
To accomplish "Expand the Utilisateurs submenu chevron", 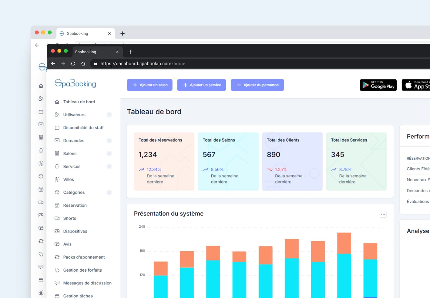I will tap(109, 115).
